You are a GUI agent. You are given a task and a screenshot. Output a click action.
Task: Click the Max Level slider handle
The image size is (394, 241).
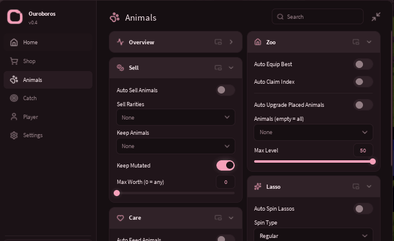(x=373, y=161)
